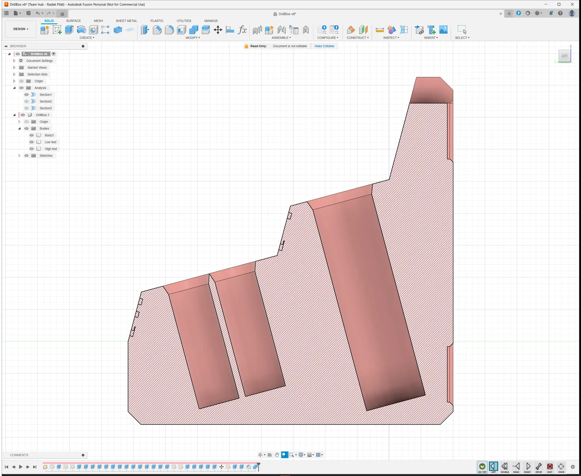Screen dimensions: 581x476
Task: Click the timeline play button
Action: tap(21, 467)
